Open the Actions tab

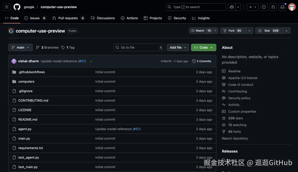[x=129, y=18]
